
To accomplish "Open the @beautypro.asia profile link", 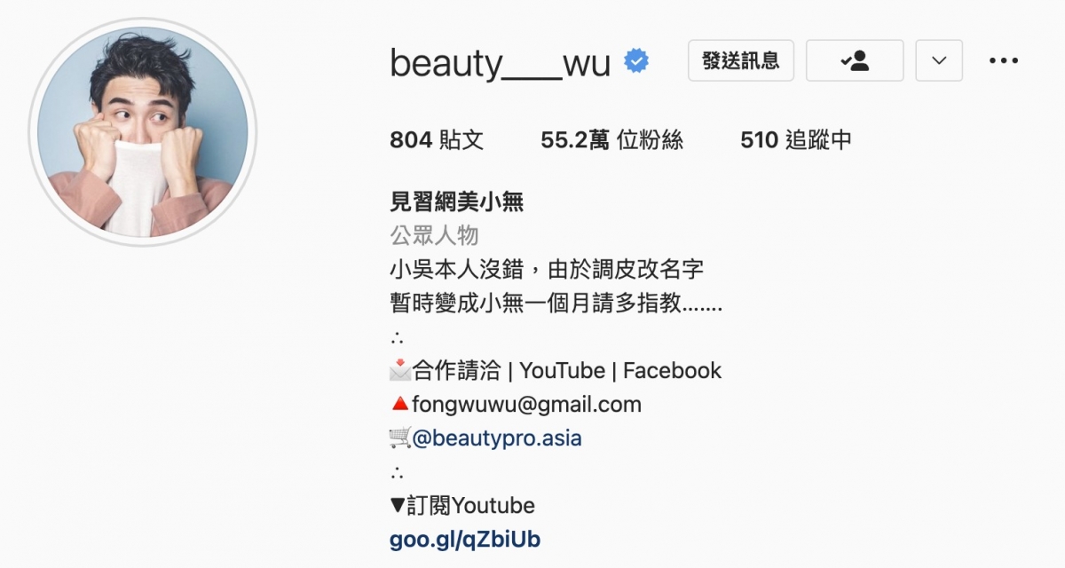I will (x=497, y=438).
